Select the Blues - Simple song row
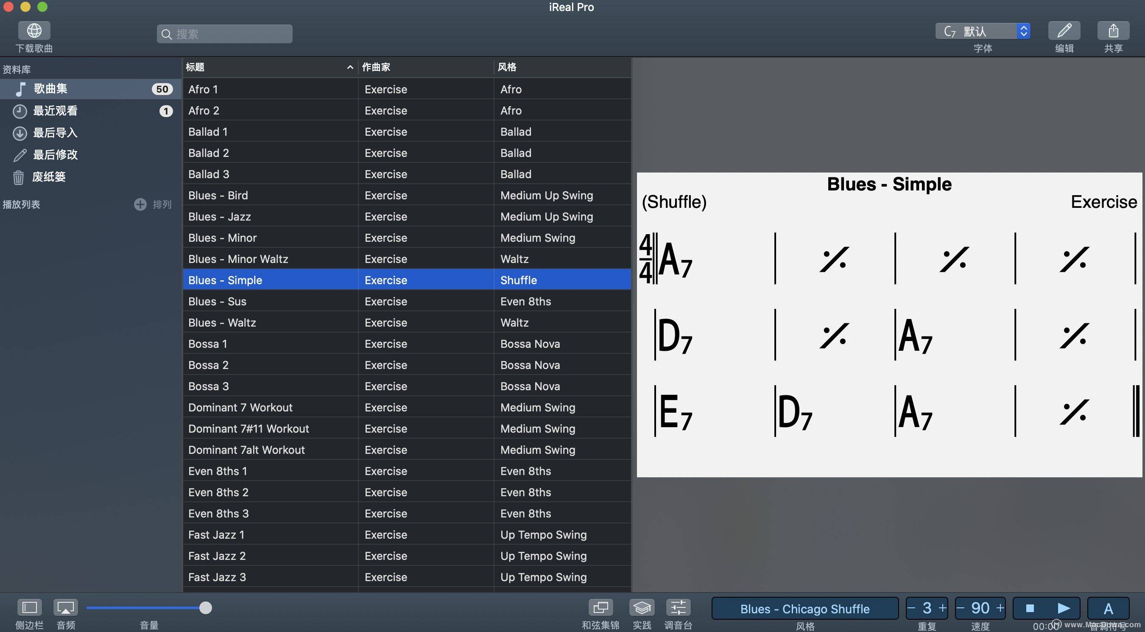The image size is (1145, 632). click(407, 280)
